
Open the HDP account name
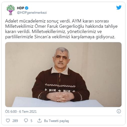(x=21, y=8)
